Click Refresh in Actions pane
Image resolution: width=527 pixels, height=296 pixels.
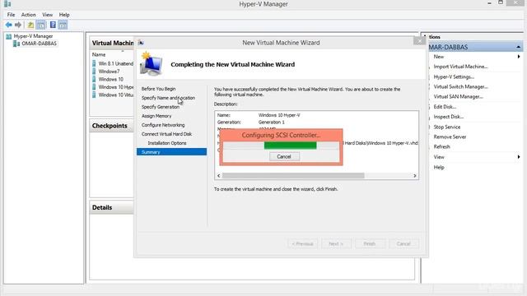click(x=441, y=146)
